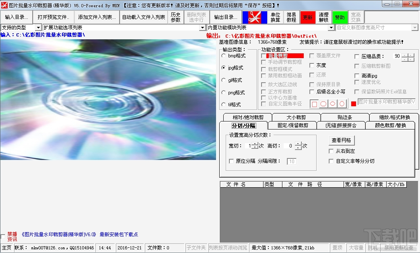Switch to 相对/绝对裁剪 tab
Image resolution: width=420 pixels, height=253 pixels.
point(248,117)
